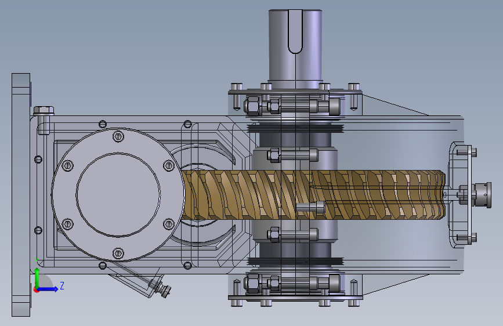Select the hex bolt head above housing corner

click(44, 111)
